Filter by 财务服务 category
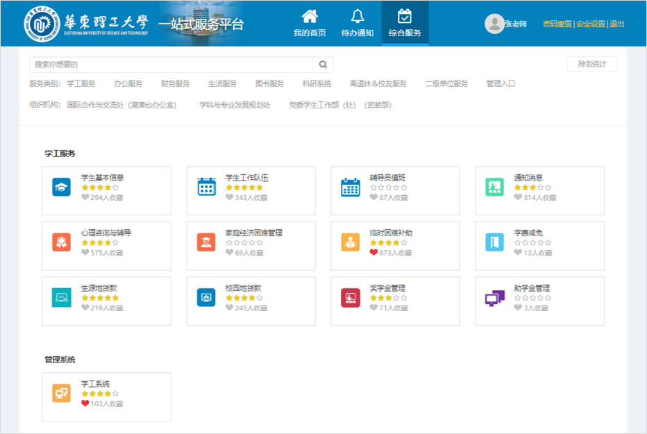Screen dimensions: 647x434 (x=175, y=83)
